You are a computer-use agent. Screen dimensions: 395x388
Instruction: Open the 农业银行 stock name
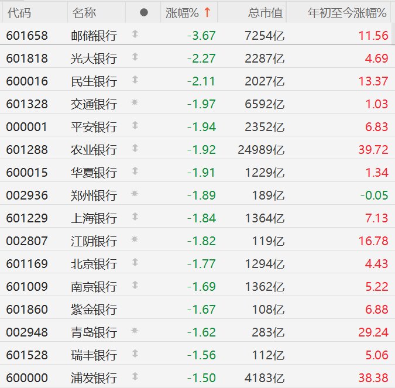pyautogui.click(x=94, y=150)
